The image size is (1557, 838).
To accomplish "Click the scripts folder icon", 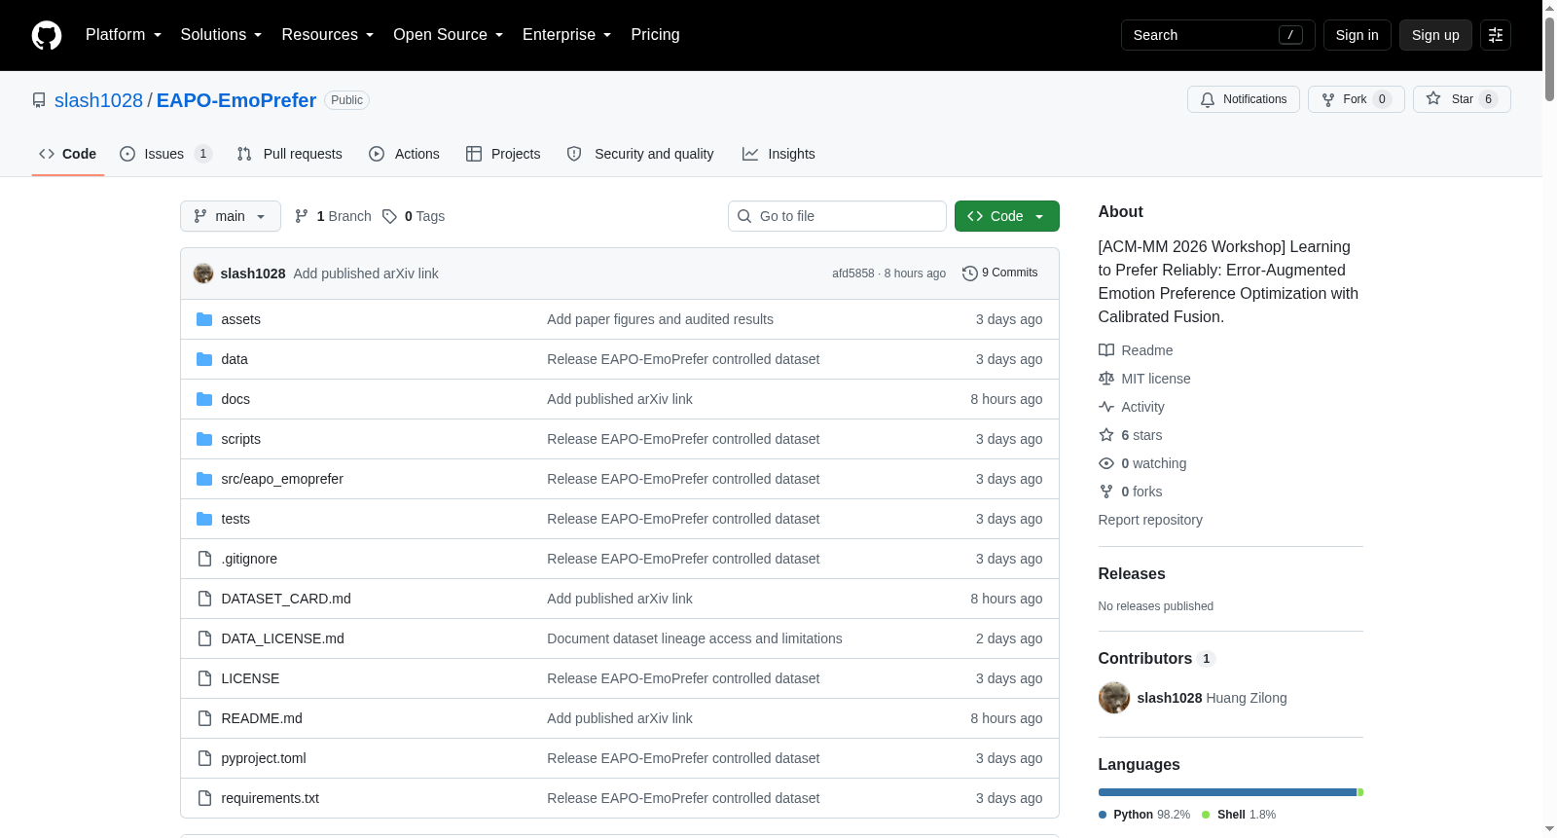I will [x=204, y=439].
